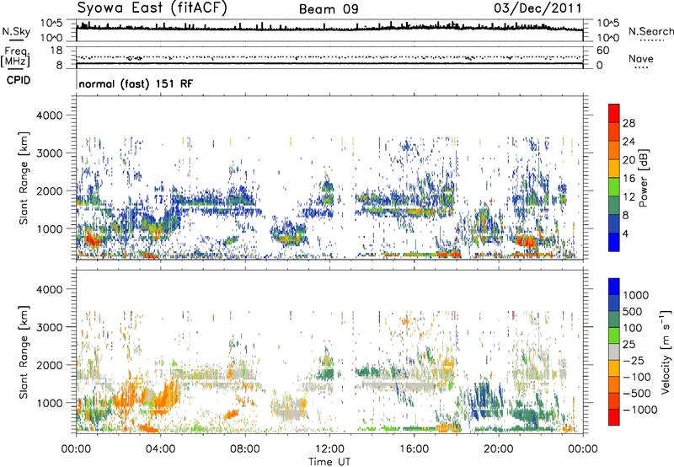Screen dimensions: 674x467
Task: Click the 'Power [dB]' colorbar title
Action: (x=643, y=178)
